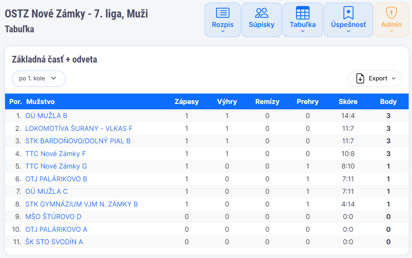412x258 pixels.
Task: Expand the chevron under Úspešnosť
Action: coord(348,31)
